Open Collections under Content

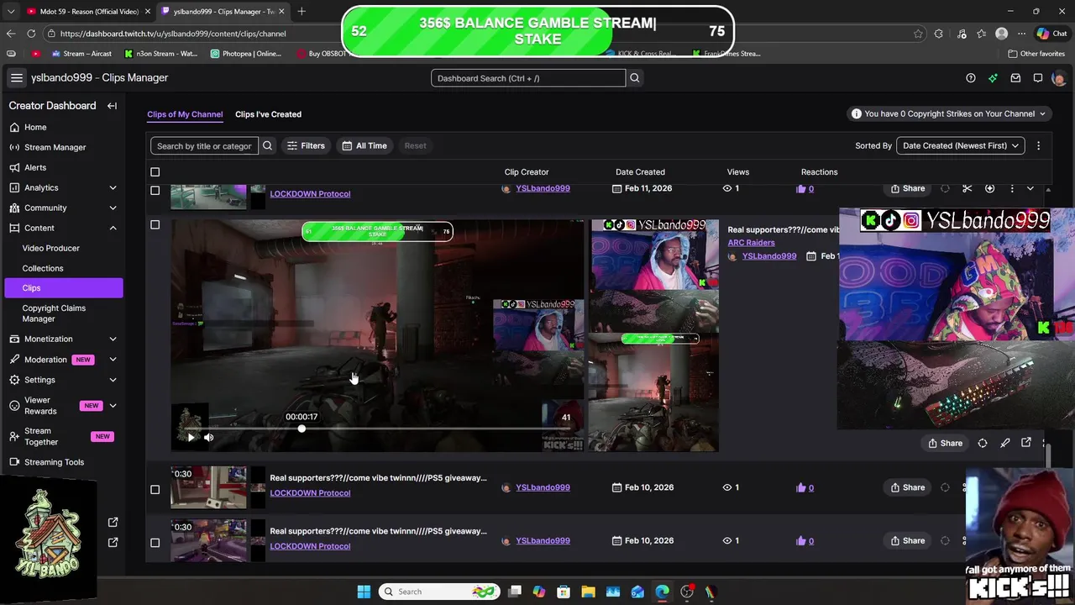[43, 268]
